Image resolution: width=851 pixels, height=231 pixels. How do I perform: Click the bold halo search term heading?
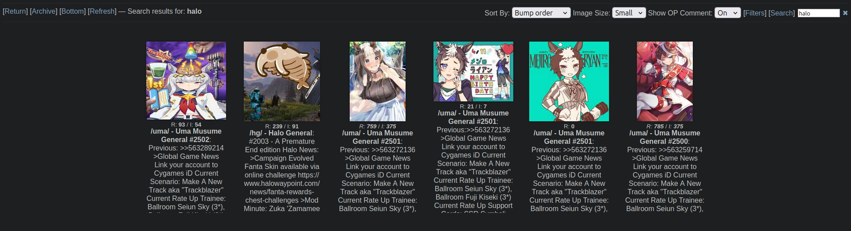coord(194,11)
